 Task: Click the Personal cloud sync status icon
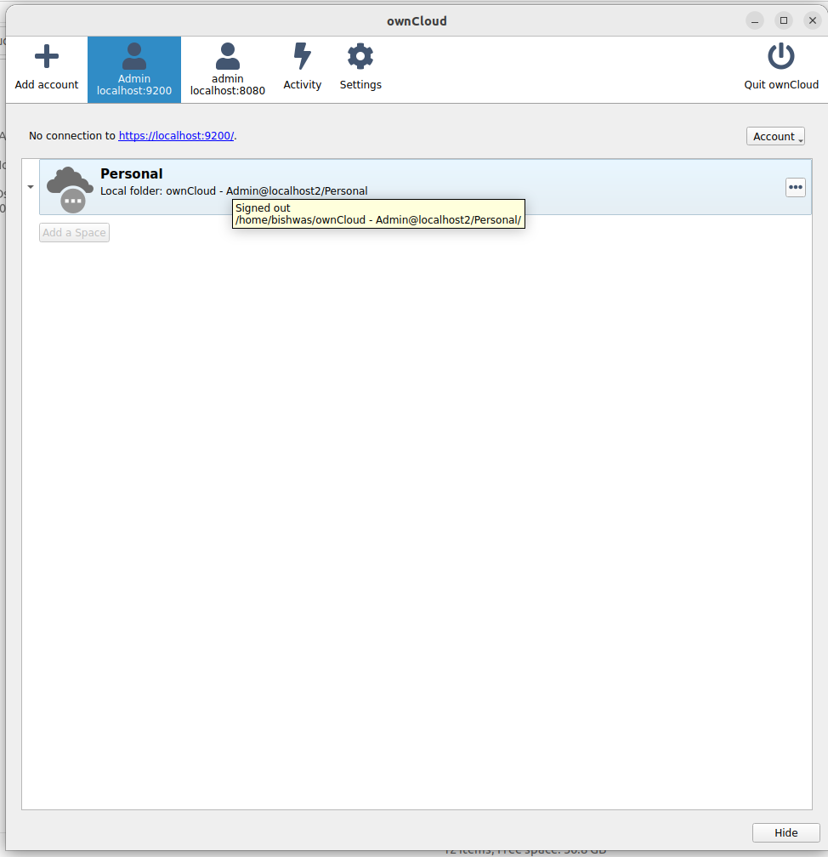[70, 189]
